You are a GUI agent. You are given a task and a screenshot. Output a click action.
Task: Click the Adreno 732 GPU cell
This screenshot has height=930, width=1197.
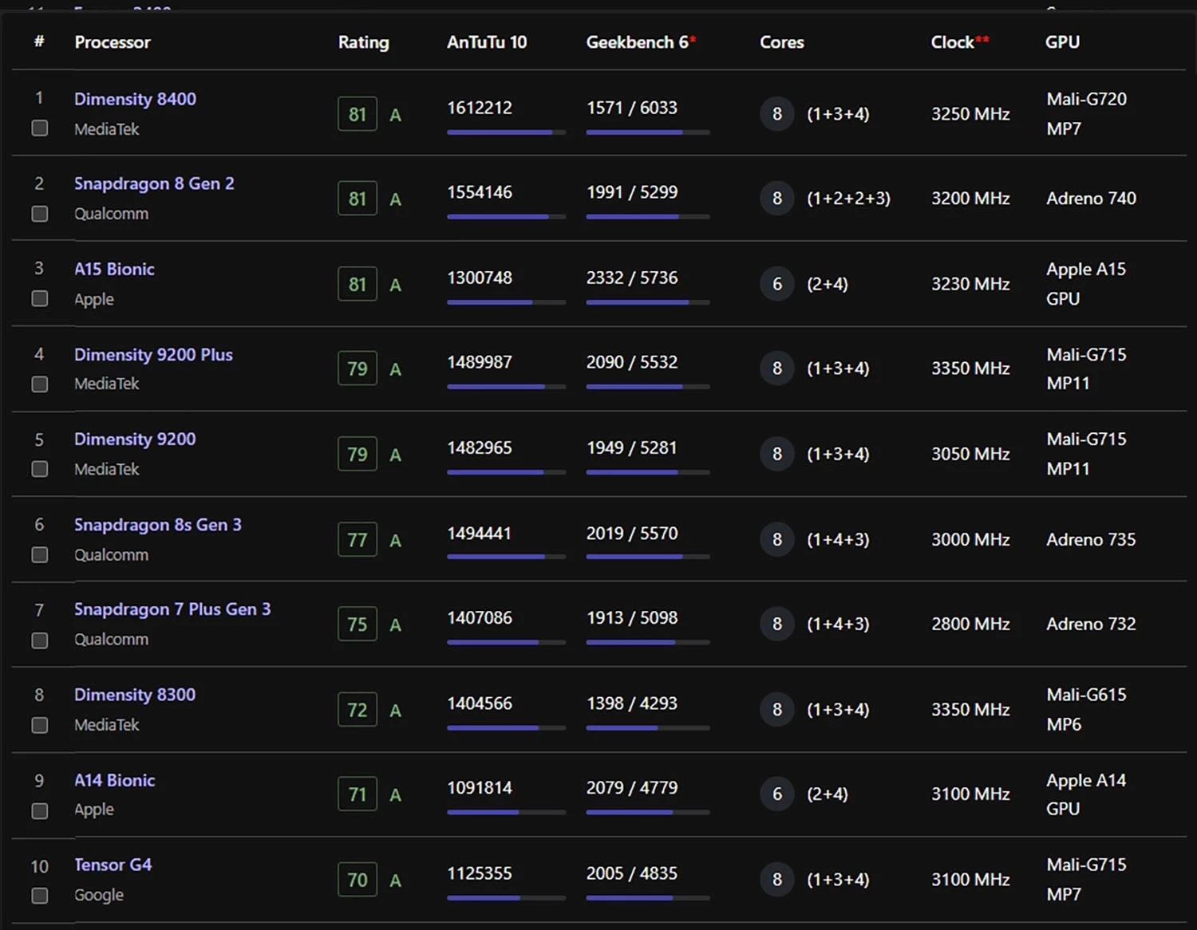(x=1091, y=624)
